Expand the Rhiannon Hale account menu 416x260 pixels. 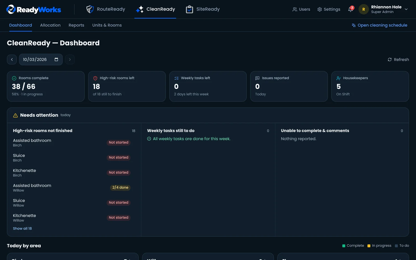click(x=406, y=9)
